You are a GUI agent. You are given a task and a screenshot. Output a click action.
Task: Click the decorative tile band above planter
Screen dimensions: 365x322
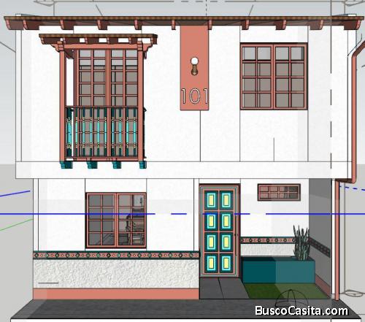(267, 240)
